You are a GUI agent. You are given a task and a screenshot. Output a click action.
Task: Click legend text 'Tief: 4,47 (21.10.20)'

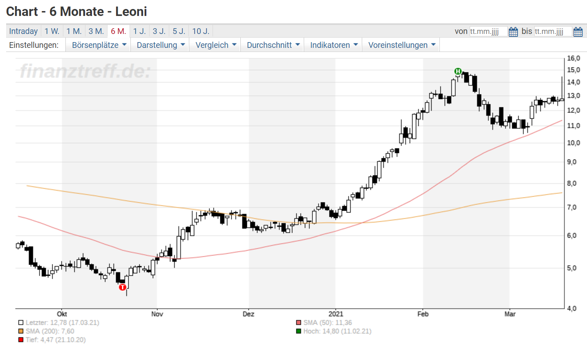click(56, 340)
